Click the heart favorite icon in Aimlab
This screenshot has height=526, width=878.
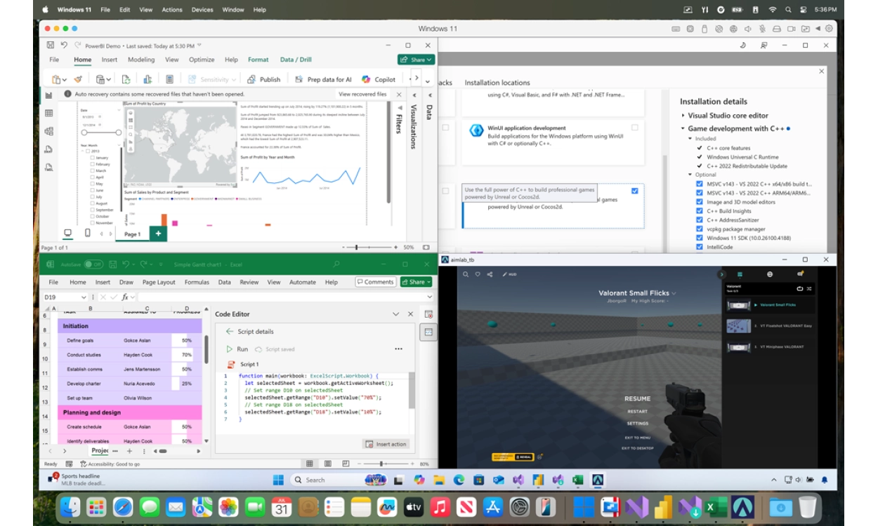click(x=478, y=274)
